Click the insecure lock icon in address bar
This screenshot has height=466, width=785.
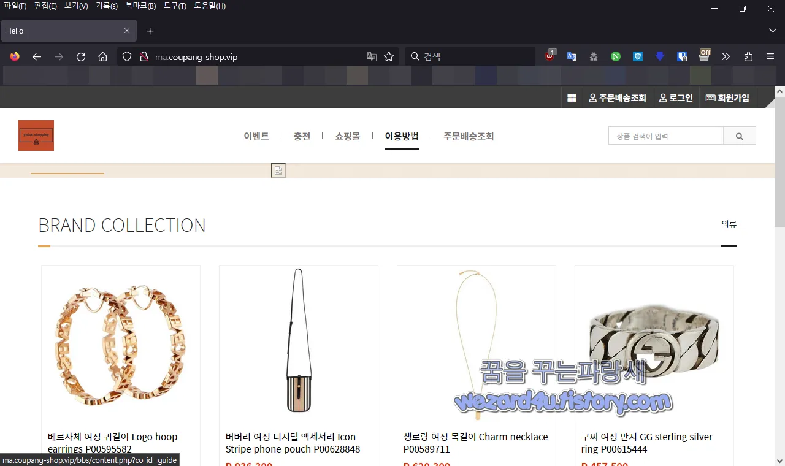click(x=144, y=56)
